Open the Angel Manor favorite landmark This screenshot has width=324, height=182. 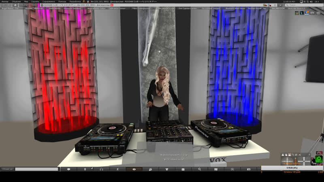[x=10, y=8]
